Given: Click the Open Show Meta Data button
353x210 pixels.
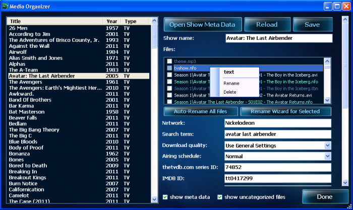Looking at the screenshot, I should [203, 25].
